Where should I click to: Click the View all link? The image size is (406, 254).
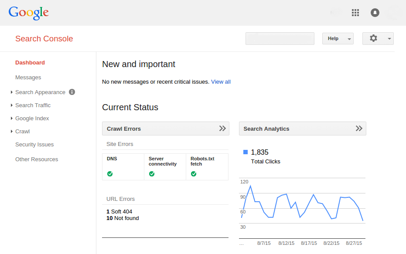point(221,82)
